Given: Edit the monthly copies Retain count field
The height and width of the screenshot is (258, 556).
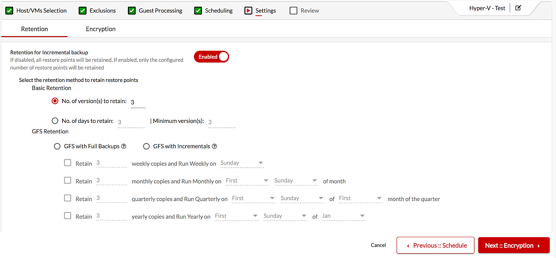Looking at the screenshot, I should coord(112,181).
